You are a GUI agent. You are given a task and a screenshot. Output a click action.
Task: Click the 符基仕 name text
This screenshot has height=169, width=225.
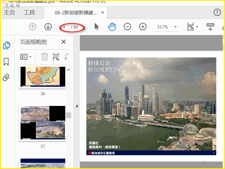pyautogui.click(x=94, y=143)
